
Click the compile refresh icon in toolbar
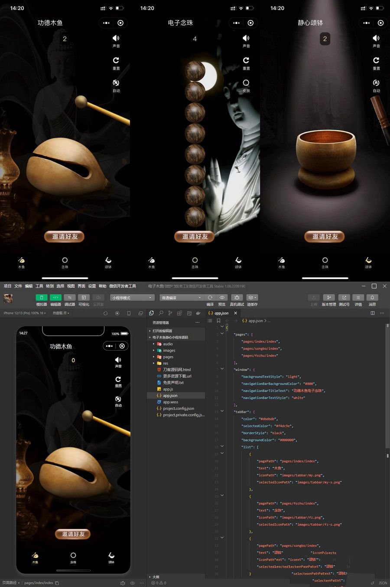click(210, 298)
